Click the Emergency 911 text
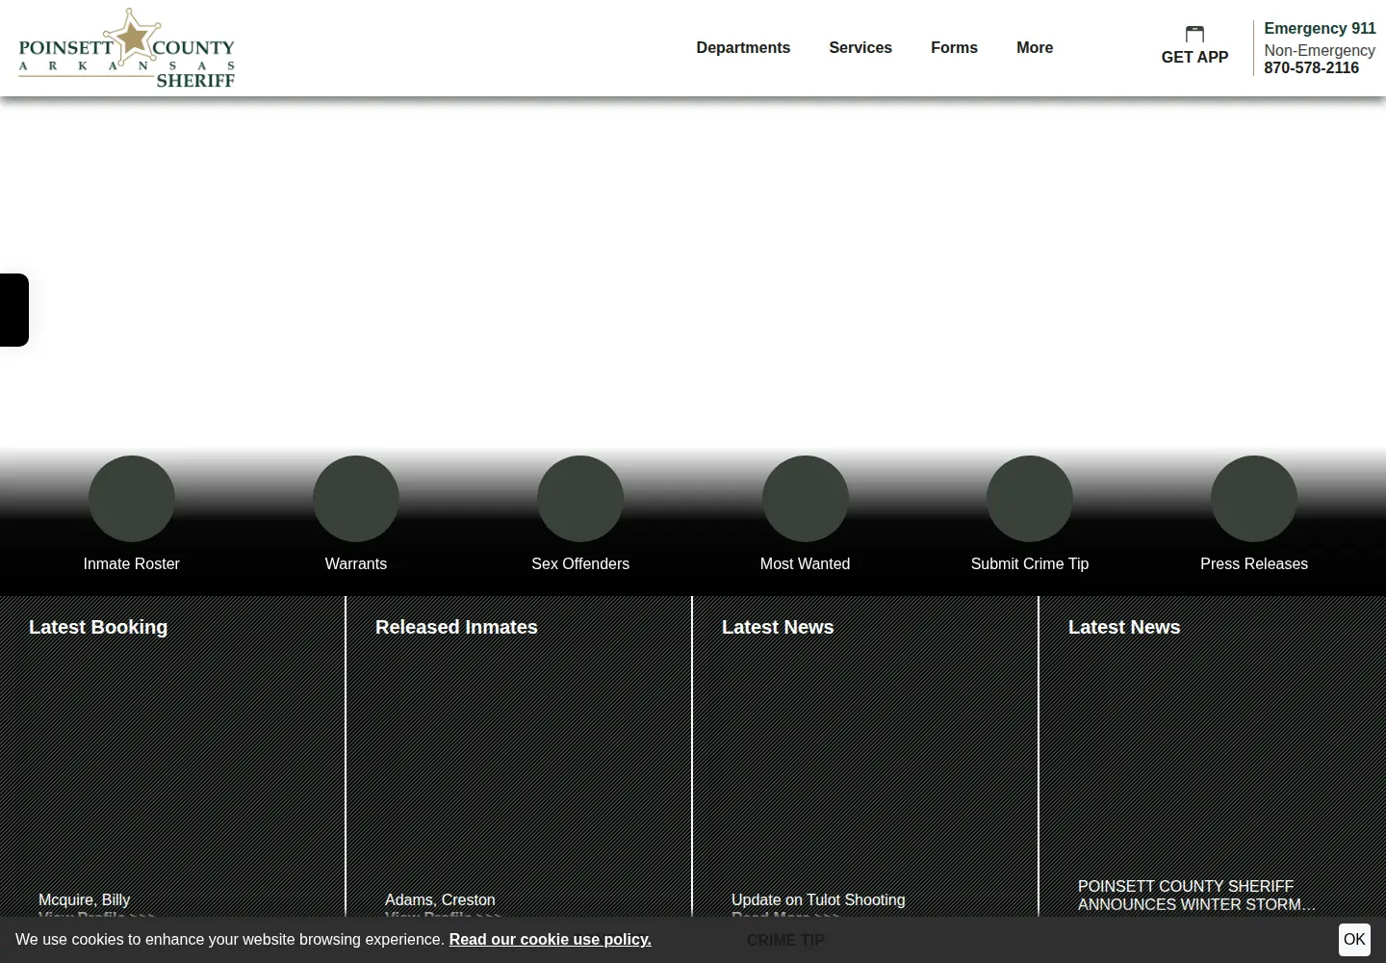The height and width of the screenshot is (963, 1386). pyautogui.click(x=1320, y=29)
